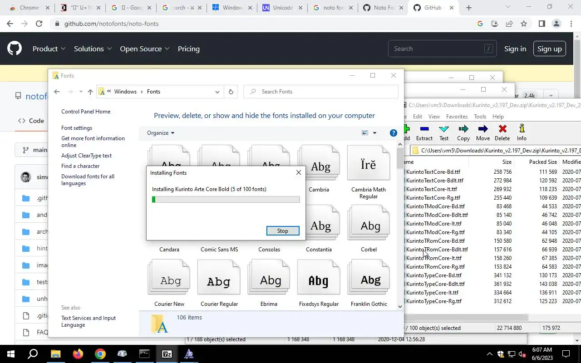This screenshot has width=581, height=363.
Task: Open Windows Start menu
Action: [11, 354]
